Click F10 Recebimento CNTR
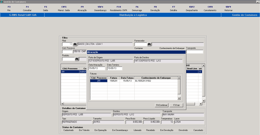260x135 pixels. pyautogui.click(x=118, y=8)
